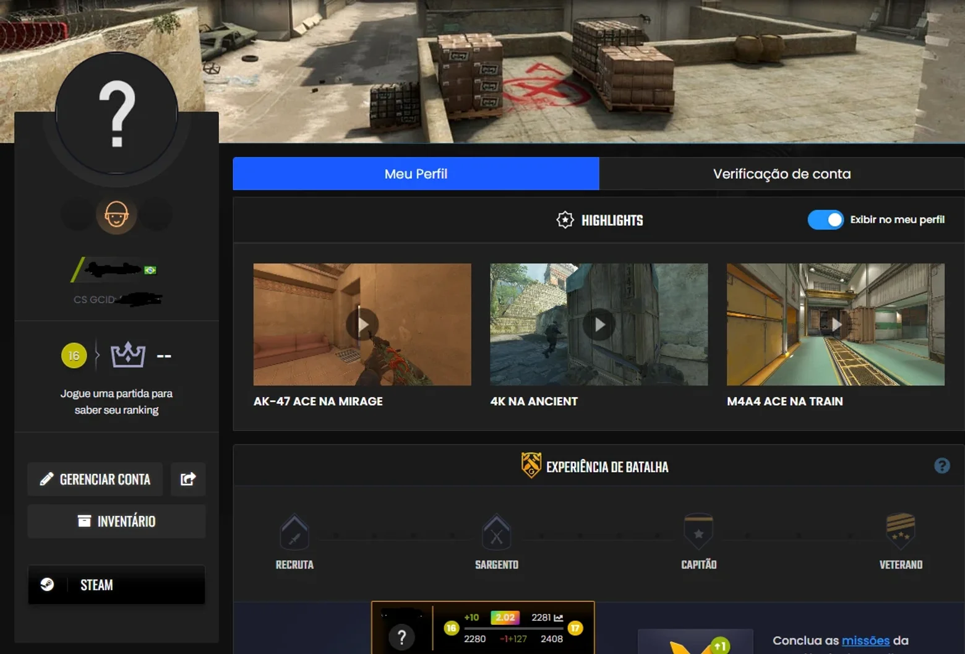
Task: Click the Jogue uma partida ranking text
Action: coord(116,402)
